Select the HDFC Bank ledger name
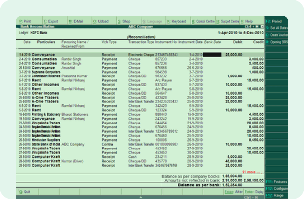Image resolution: width=304 pixels, height=199 pixels. (x=39, y=33)
